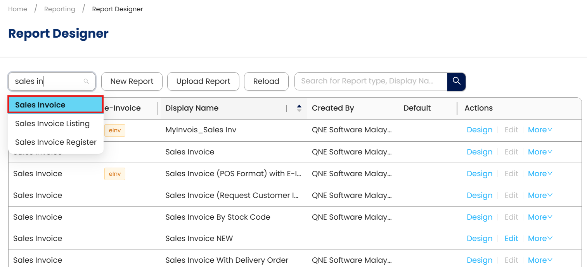
Task: Open More dropdown for Sales Invoice NEW
Action: pos(540,239)
